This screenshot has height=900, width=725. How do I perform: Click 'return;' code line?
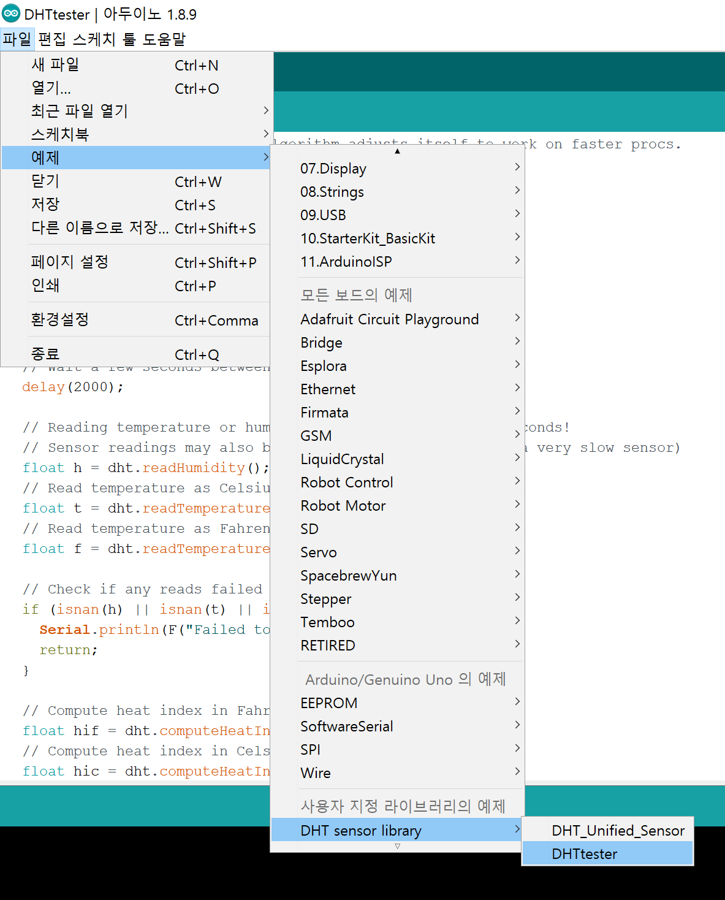point(69,650)
